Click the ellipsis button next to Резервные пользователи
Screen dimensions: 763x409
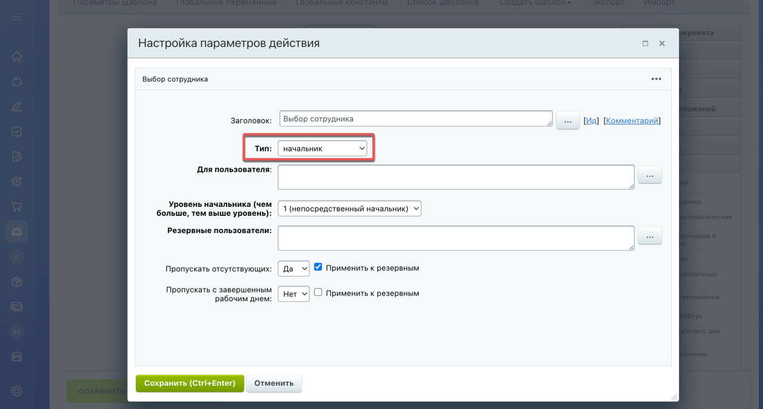click(x=650, y=236)
